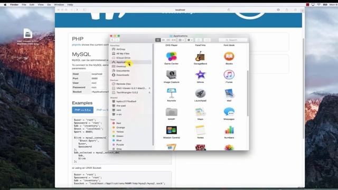Image resolution: width=338 pixels, height=190 pixels.
Task: Select the MAMP folder icon
Action: (171, 112)
